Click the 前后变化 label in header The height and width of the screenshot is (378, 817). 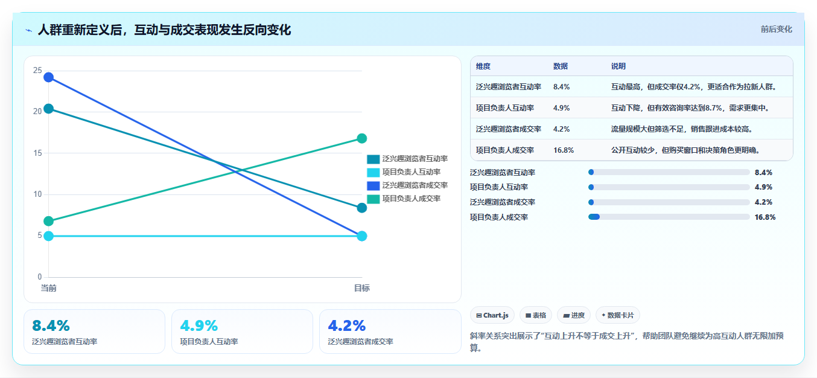coord(777,29)
